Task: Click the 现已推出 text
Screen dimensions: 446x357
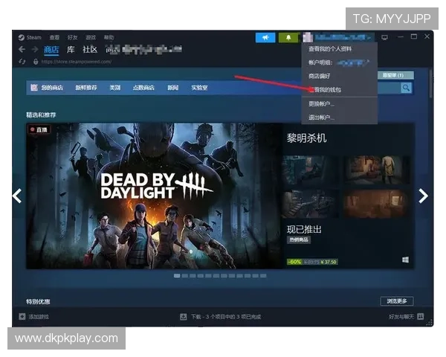Action: click(304, 229)
